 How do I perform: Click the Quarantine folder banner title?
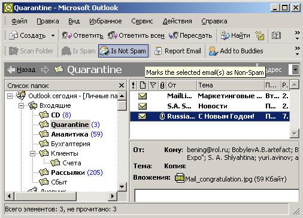click(x=94, y=69)
